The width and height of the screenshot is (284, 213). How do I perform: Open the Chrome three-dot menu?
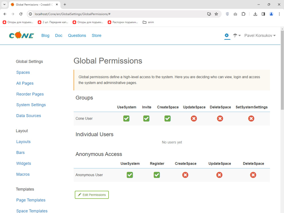(279, 14)
